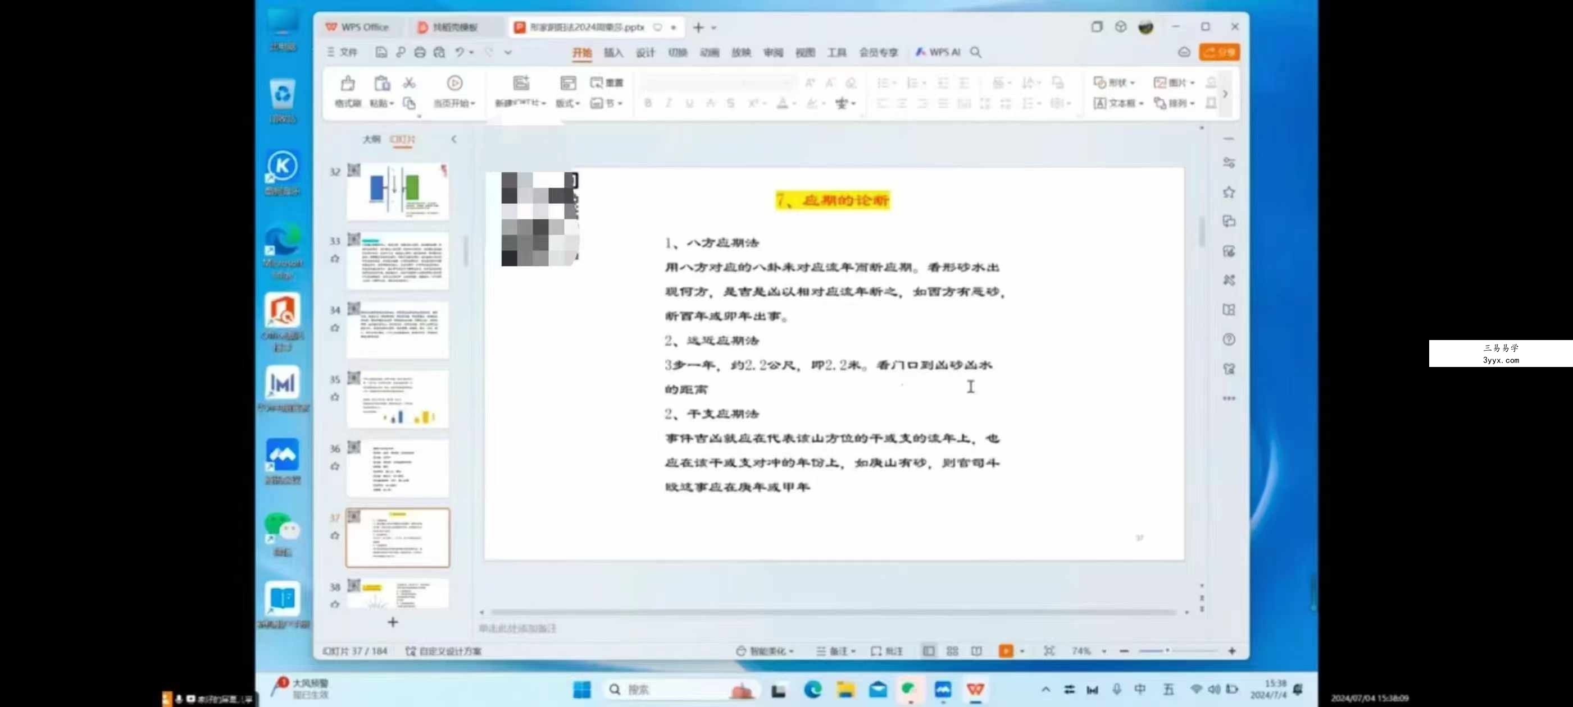Viewport: 1573px width, 707px height.
Task: Open the Recycle Bin desktop icon
Action: click(282, 100)
